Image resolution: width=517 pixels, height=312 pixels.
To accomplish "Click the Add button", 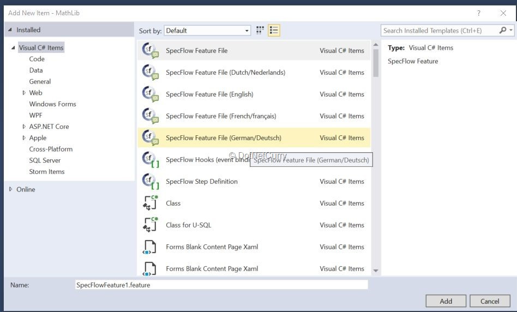I will pos(446,301).
